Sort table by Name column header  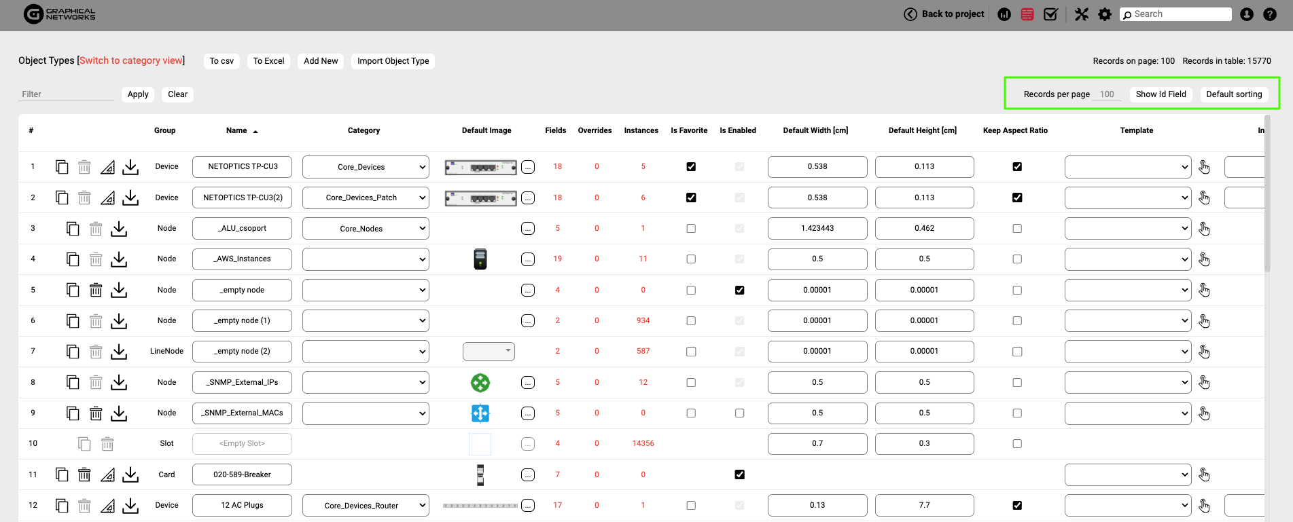pos(236,130)
